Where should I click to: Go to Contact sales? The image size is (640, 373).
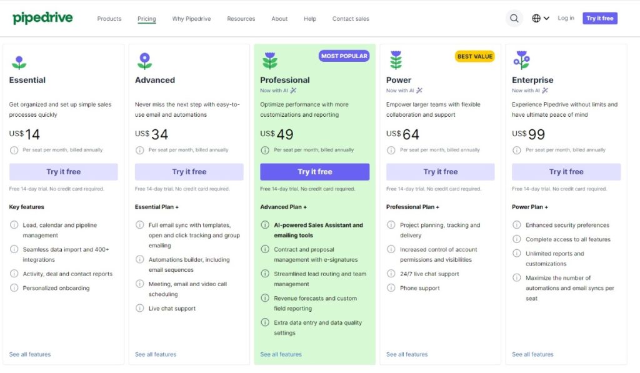pos(351,19)
